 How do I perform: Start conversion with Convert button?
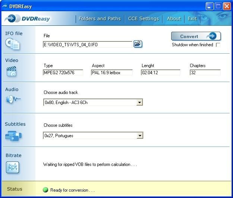(196, 36)
